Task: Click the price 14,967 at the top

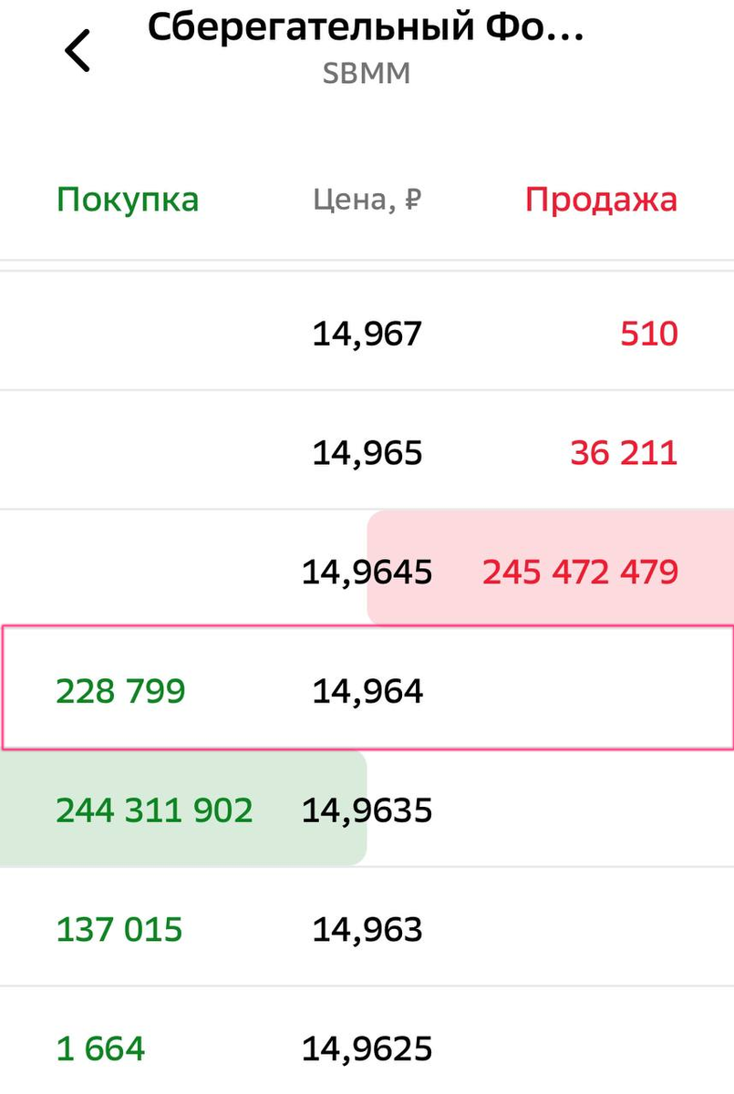Action: pos(367,333)
